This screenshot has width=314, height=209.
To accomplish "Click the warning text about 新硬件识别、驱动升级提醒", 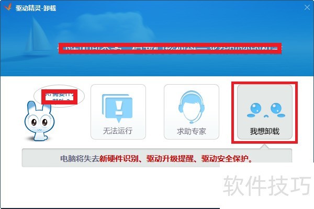I will pyautogui.click(x=156, y=159).
